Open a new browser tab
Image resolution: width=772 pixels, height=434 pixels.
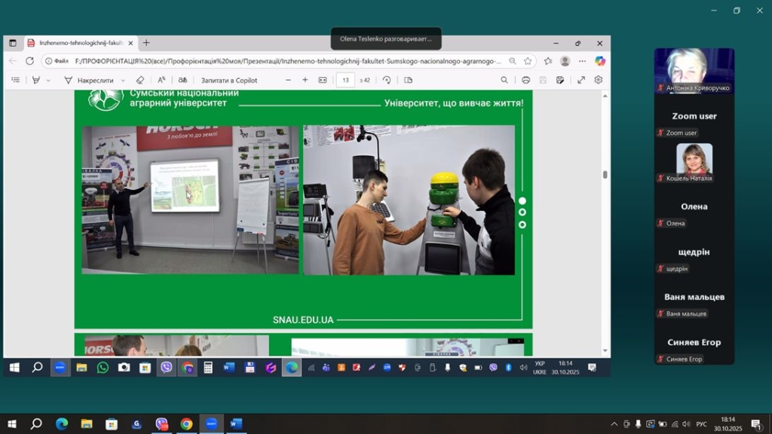pos(146,43)
